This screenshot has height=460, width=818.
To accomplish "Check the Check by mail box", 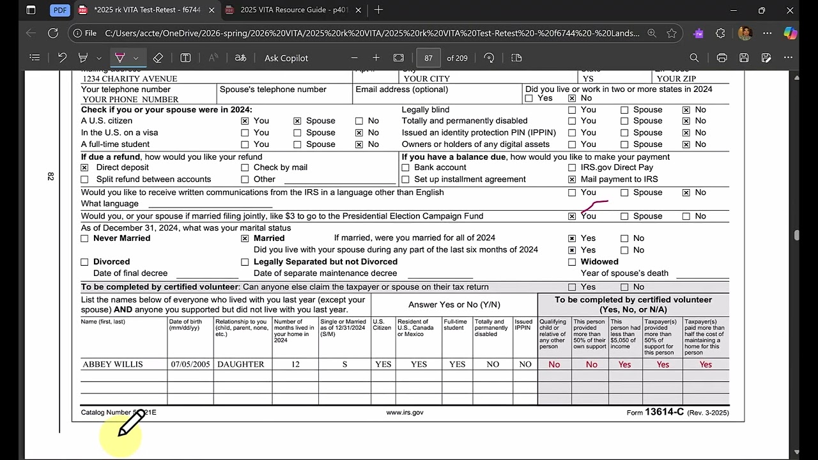I will tap(245, 167).
